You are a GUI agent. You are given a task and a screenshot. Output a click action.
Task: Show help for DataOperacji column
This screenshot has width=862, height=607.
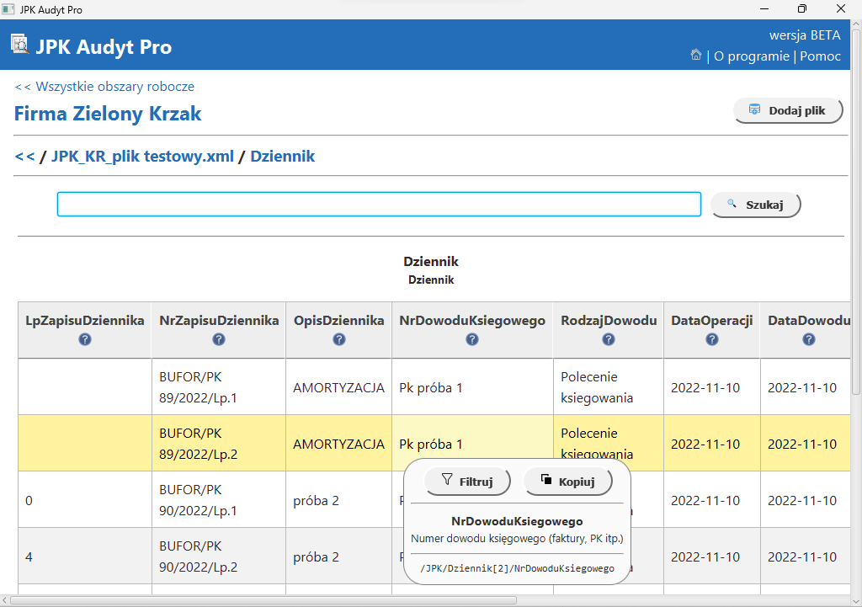[x=712, y=340]
